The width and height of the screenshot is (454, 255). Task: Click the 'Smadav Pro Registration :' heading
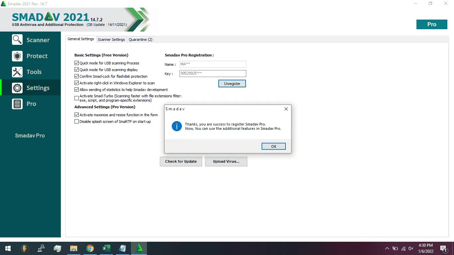(x=189, y=55)
